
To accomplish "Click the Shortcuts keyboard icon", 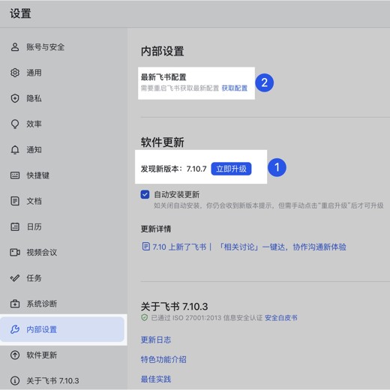I will coord(15,175).
